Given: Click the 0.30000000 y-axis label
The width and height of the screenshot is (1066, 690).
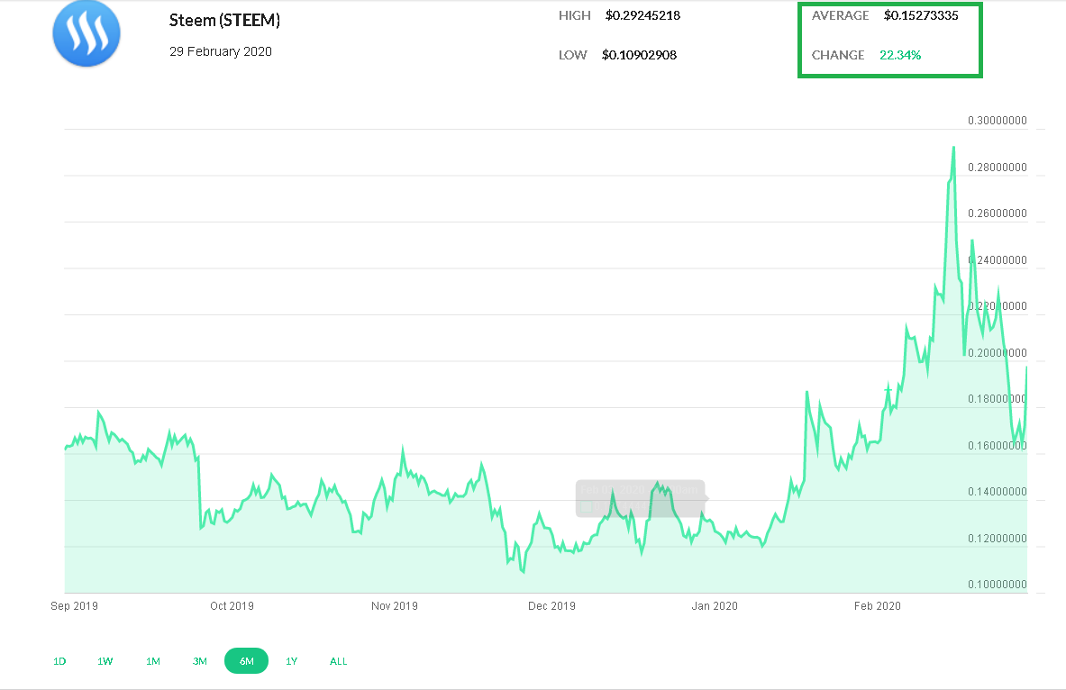Looking at the screenshot, I should click(998, 121).
